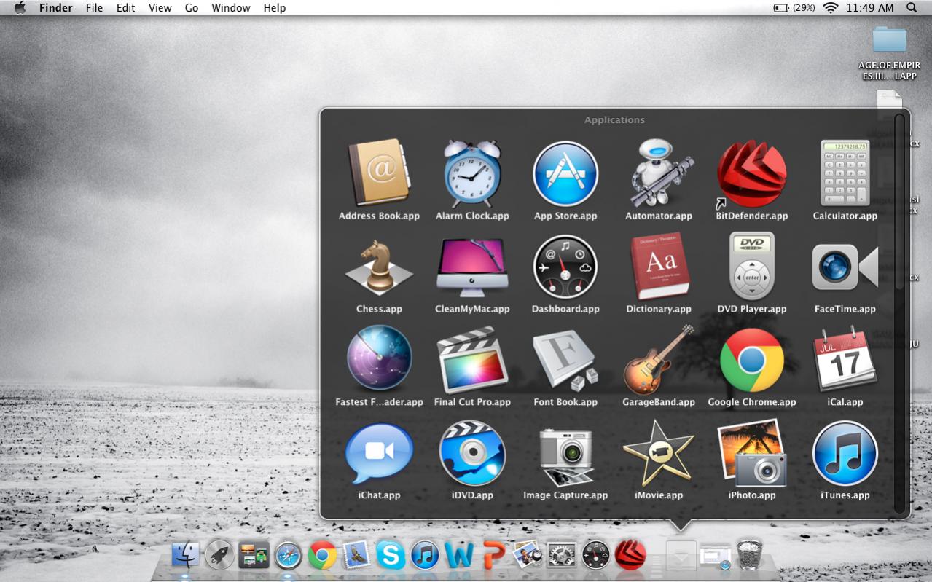
Task: Launch PowerPoint from the Dock
Action: (493, 556)
